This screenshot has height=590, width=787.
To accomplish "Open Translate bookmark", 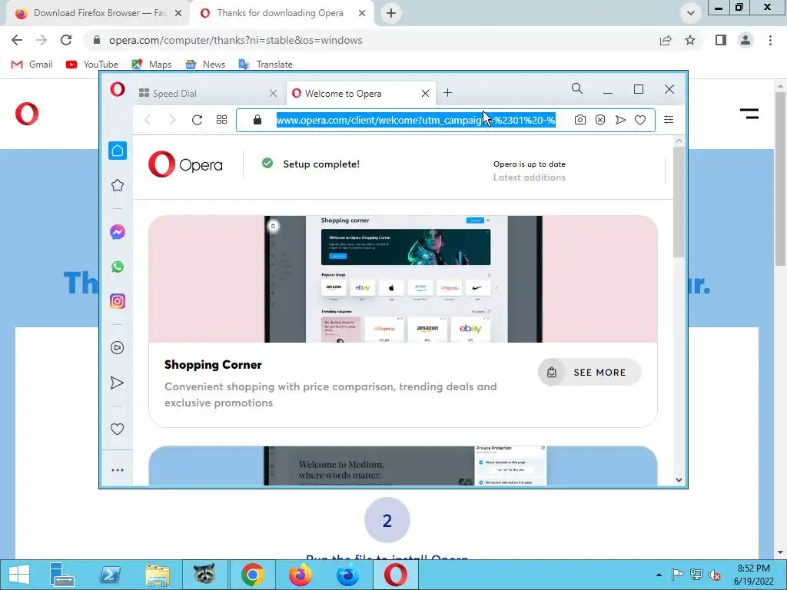I will (265, 65).
